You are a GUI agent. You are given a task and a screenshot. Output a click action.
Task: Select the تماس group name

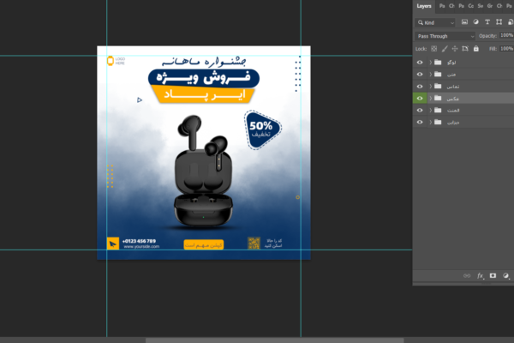tap(453, 87)
